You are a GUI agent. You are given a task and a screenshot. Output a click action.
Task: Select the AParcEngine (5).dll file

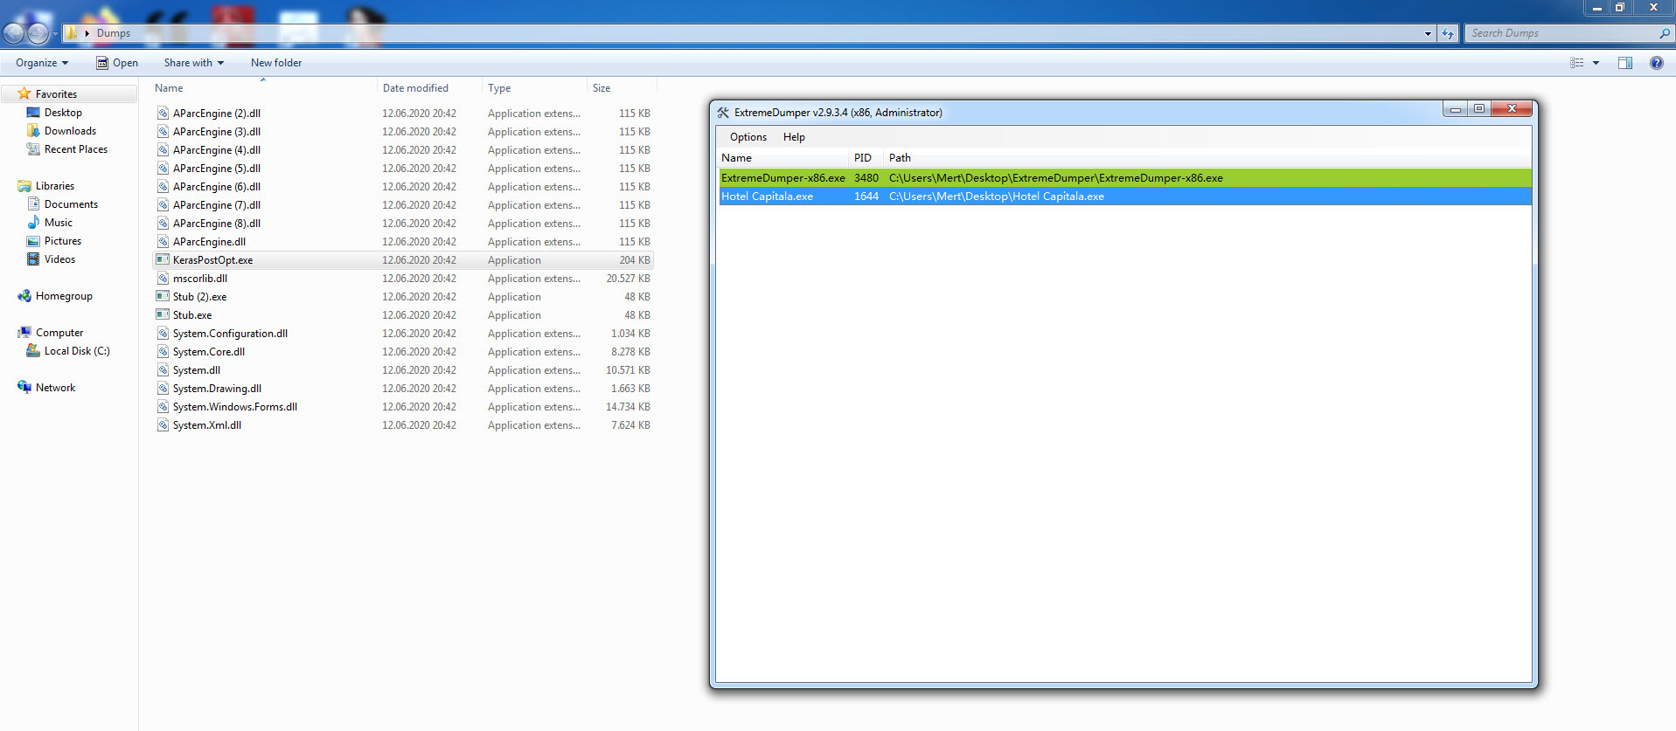click(216, 169)
